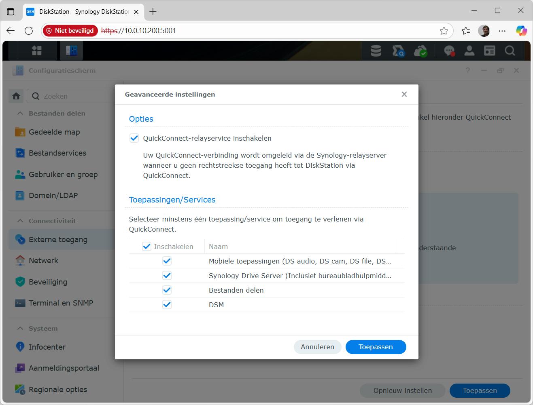
Task: Uncheck Synology Drive Server checkbox
Action: 167,276
